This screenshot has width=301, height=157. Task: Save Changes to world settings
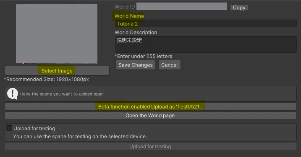(135, 65)
